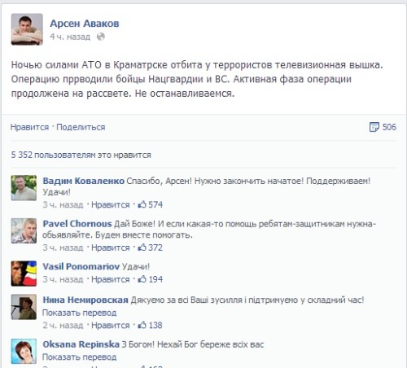Like Pavel Chornous's comment

click(x=111, y=248)
